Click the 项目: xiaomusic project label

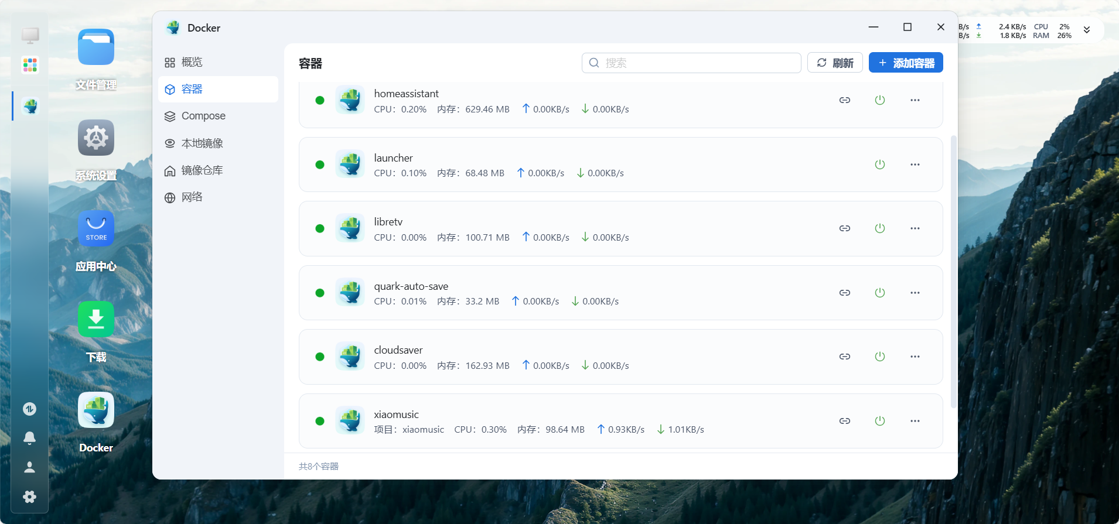409,430
